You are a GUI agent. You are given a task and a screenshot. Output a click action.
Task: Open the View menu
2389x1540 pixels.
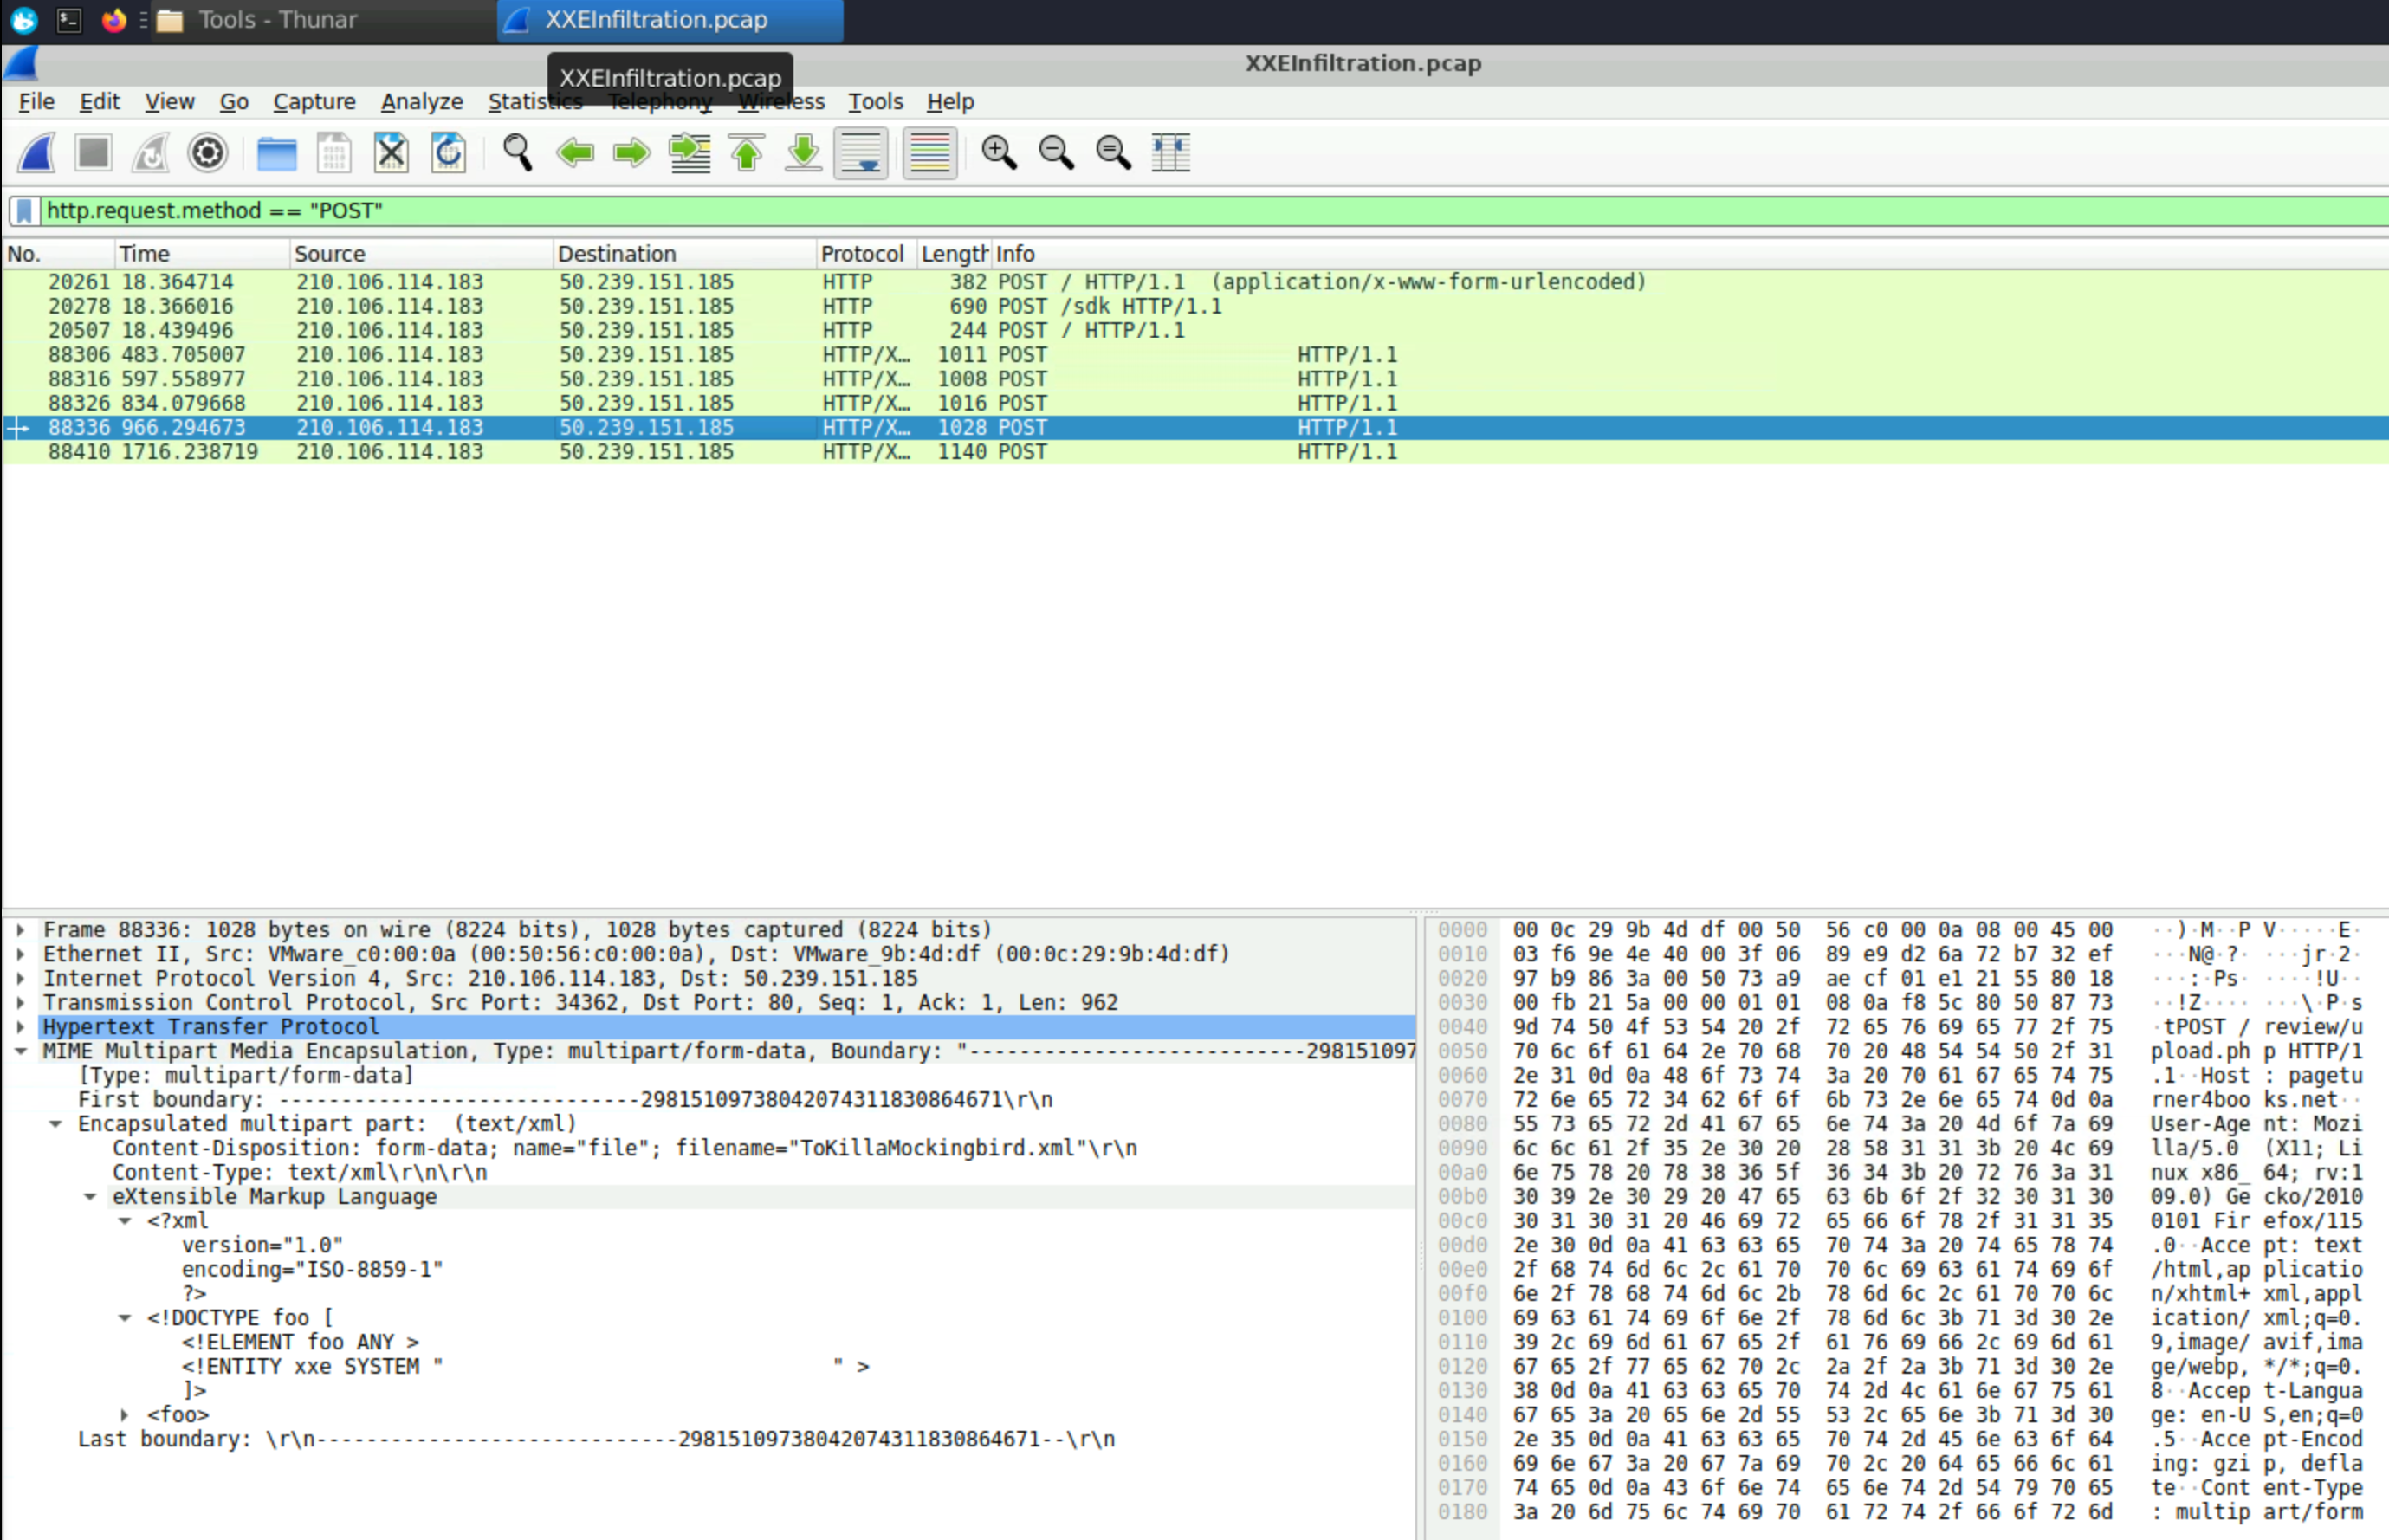[x=169, y=102]
